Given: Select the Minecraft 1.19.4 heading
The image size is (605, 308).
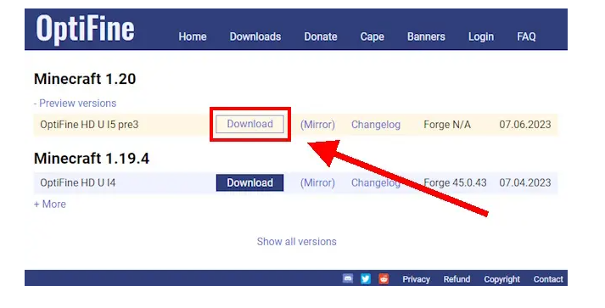Looking at the screenshot, I should 92,159.
